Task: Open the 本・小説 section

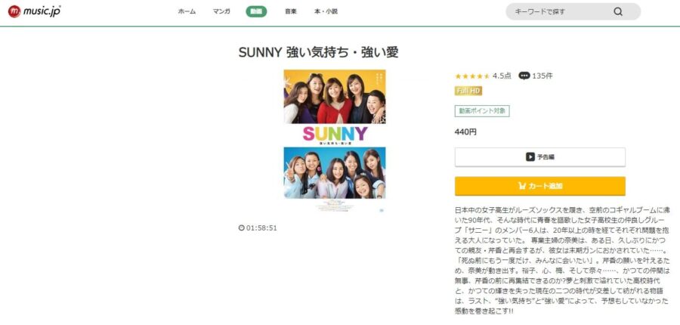Action: [x=326, y=12]
